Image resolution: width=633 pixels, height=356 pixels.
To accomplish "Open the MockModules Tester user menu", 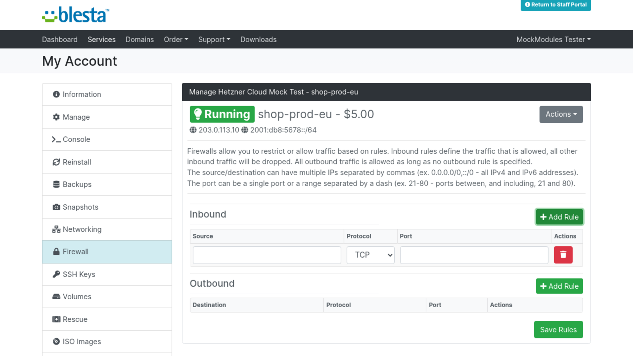I will tap(554, 40).
